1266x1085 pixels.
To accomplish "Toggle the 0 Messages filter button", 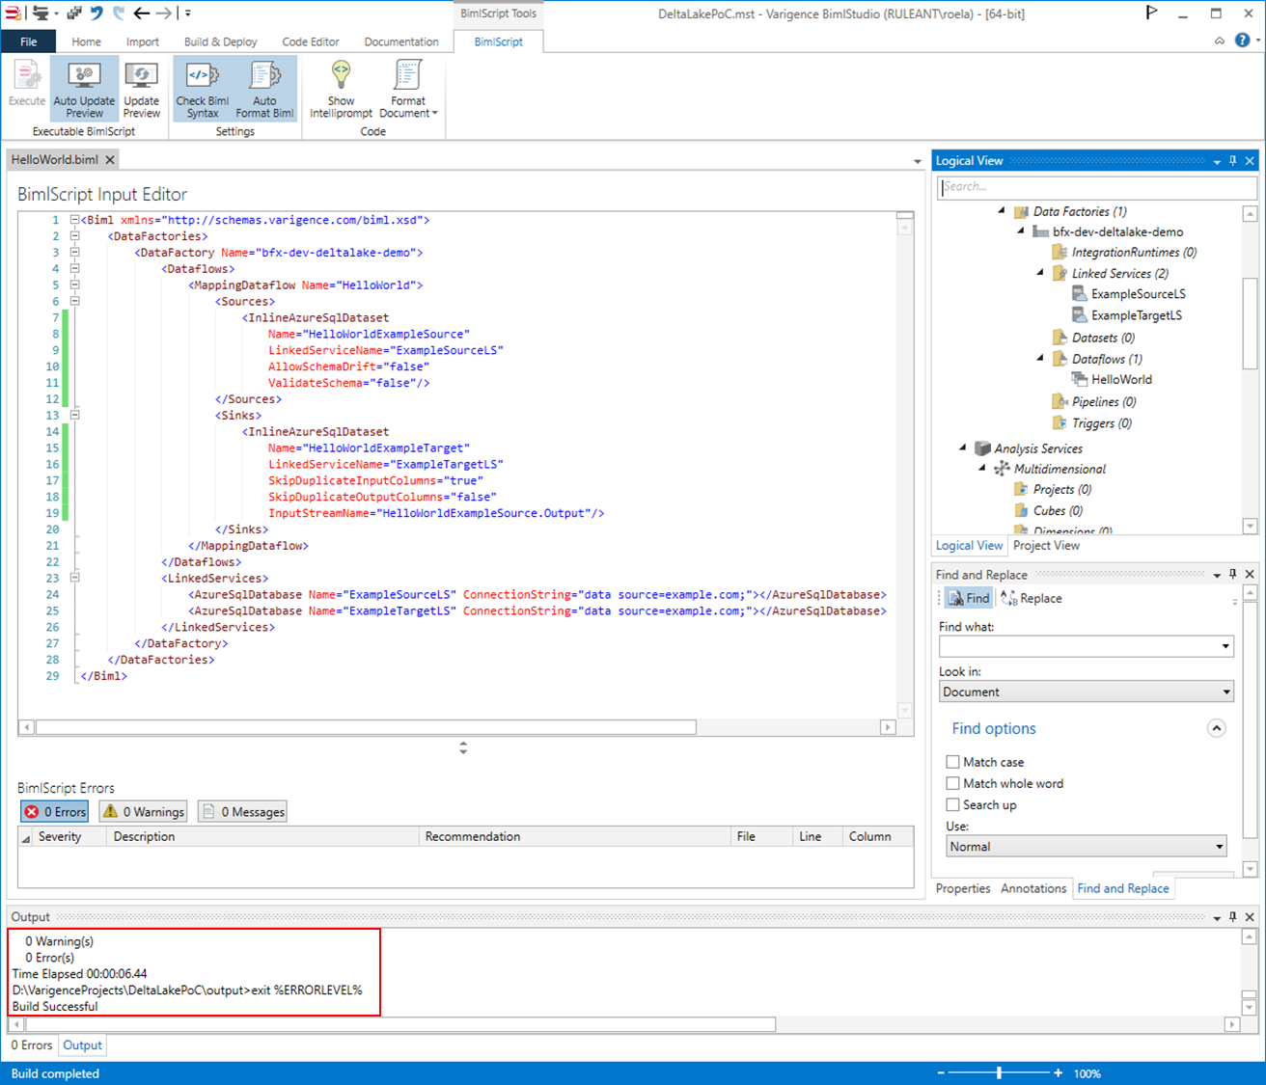I will click(242, 812).
